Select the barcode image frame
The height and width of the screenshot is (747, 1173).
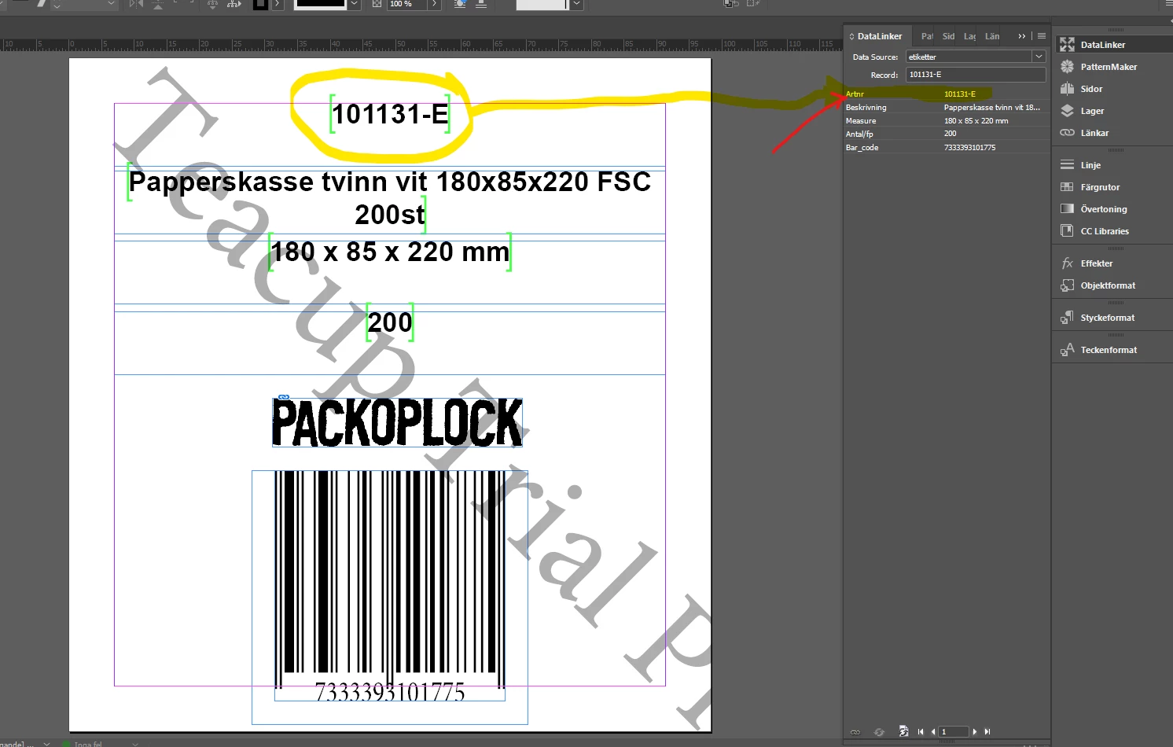pos(390,598)
